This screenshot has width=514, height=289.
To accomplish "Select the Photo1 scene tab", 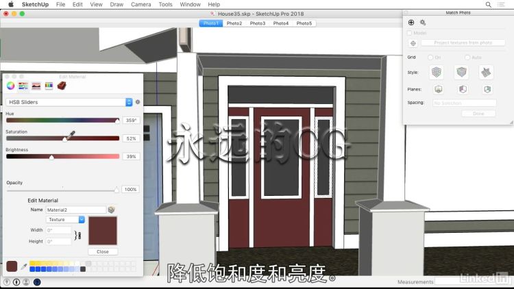I will [211, 23].
